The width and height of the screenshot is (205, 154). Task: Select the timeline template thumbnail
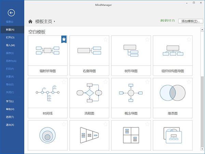click(47, 93)
